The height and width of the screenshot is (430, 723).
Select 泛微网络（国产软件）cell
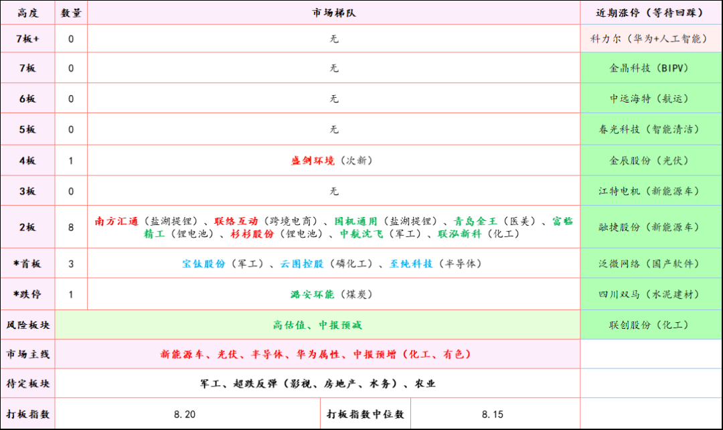coord(651,263)
